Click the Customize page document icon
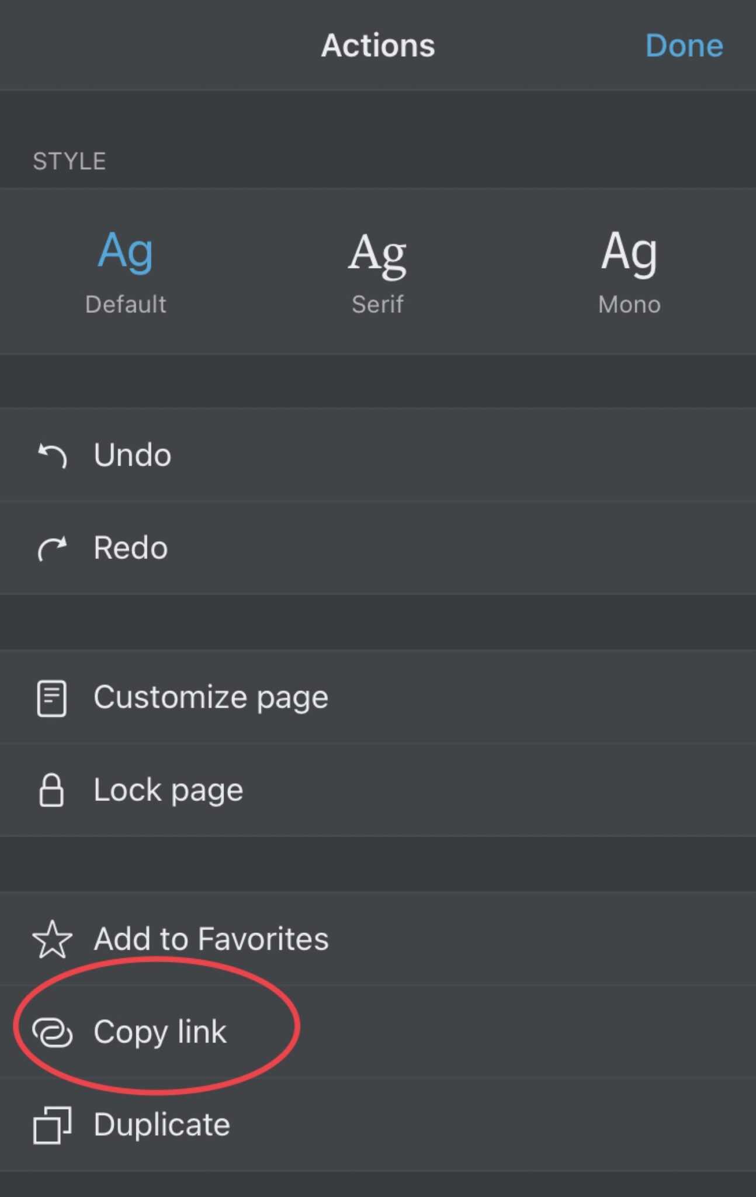 pos(51,698)
